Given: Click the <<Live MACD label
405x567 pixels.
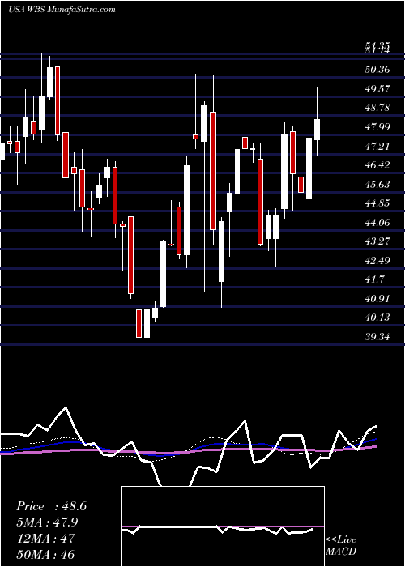Looking at the screenshot, I should click(x=341, y=546).
